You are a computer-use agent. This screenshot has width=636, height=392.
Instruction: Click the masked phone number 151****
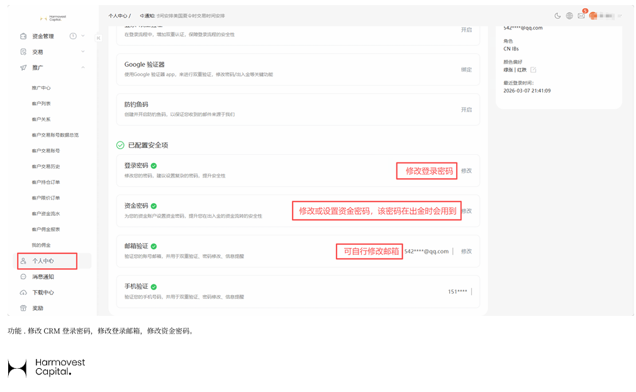[x=457, y=292]
